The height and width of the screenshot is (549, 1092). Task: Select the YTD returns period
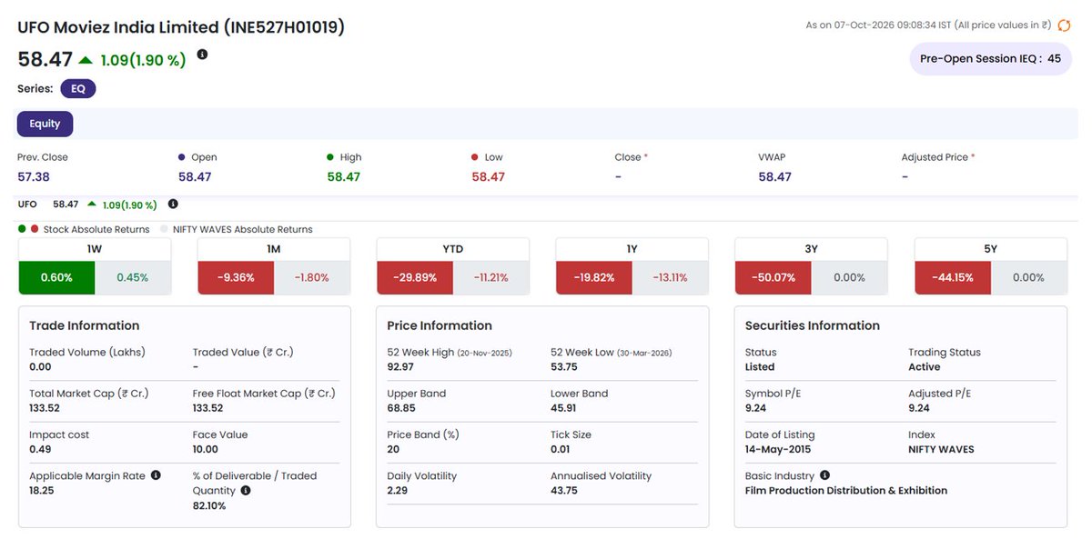click(453, 249)
